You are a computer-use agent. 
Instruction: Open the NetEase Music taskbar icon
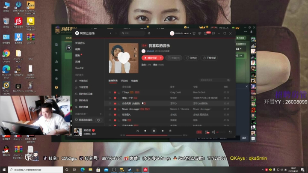(x=145, y=170)
